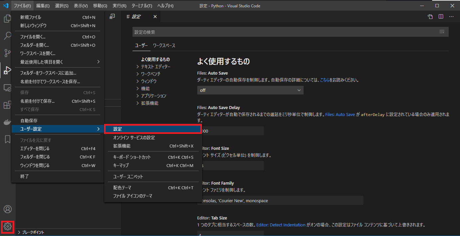The image size is (460, 236).
Task: Open the ターミナル(T) menu
Action: tap(142, 6)
